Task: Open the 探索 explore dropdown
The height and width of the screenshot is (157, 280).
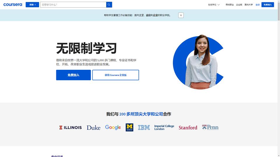Action: [x=32, y=5]
